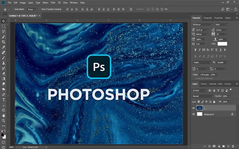The image size is (239, 149).
Task: Select the Horizontal Type tool
Action: coord(3,100)
